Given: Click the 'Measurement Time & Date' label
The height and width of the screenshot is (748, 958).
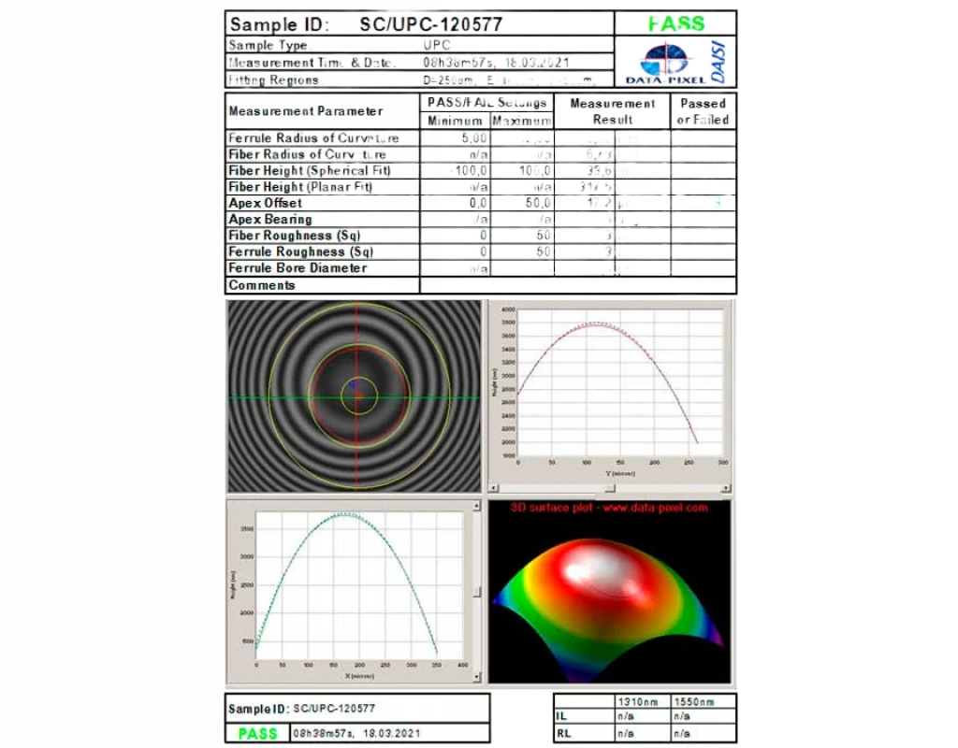Looking at the screenshot, I should pyautogui.click(x=312, y=63).
